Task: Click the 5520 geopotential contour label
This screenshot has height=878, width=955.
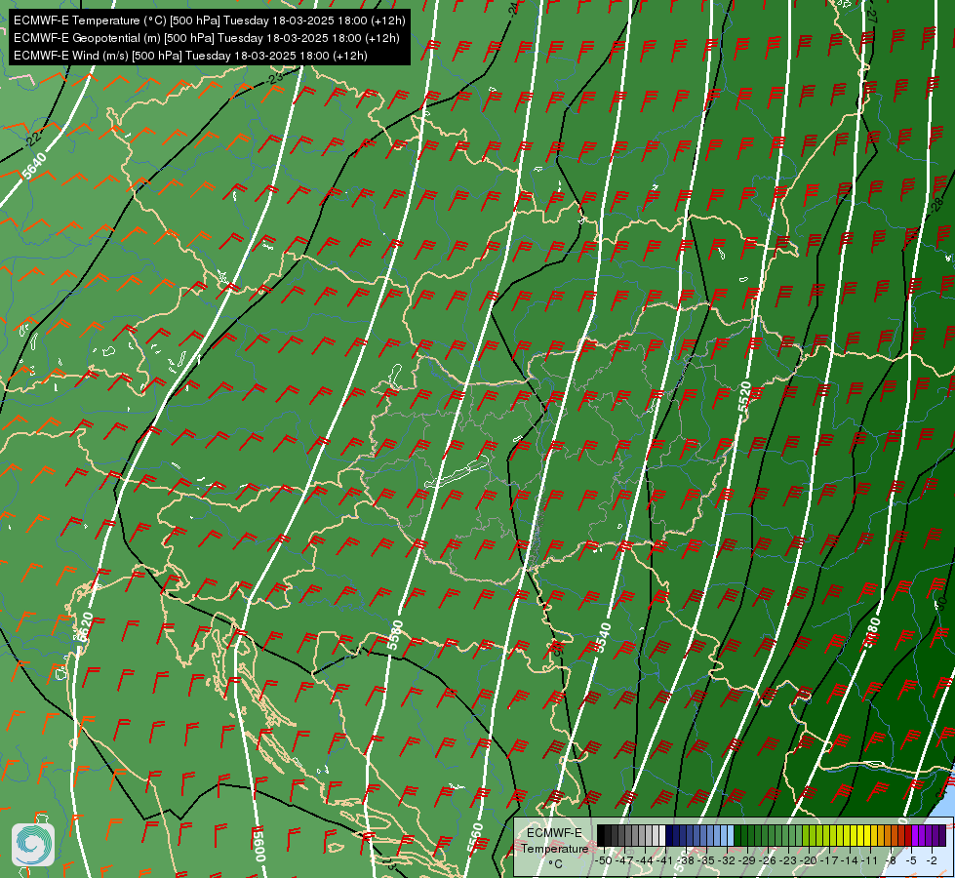Action: coord(744,397)
